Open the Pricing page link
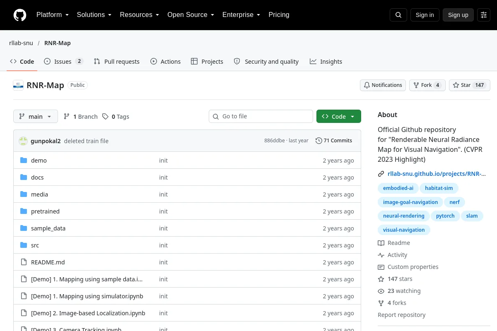497x331 pixels. tap(279, 15)
